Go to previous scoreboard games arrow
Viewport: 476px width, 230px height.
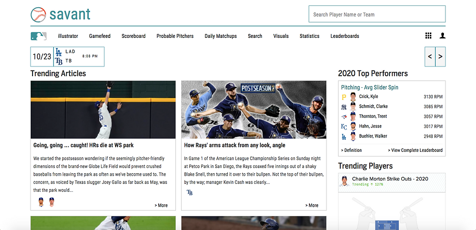coord(430,56)
